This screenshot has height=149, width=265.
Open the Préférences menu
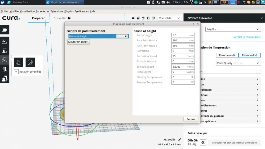tap(82, 11)
